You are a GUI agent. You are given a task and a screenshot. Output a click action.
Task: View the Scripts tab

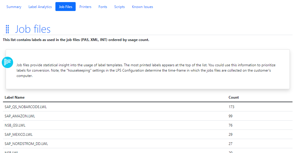click(119, 7)
